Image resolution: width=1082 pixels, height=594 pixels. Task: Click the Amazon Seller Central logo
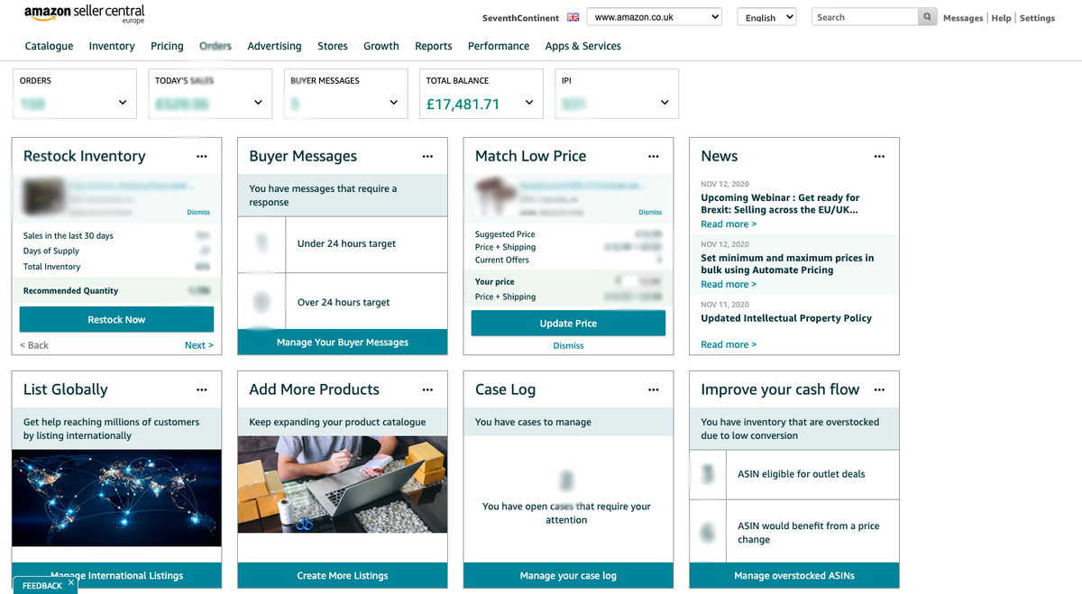pos(84,14)
